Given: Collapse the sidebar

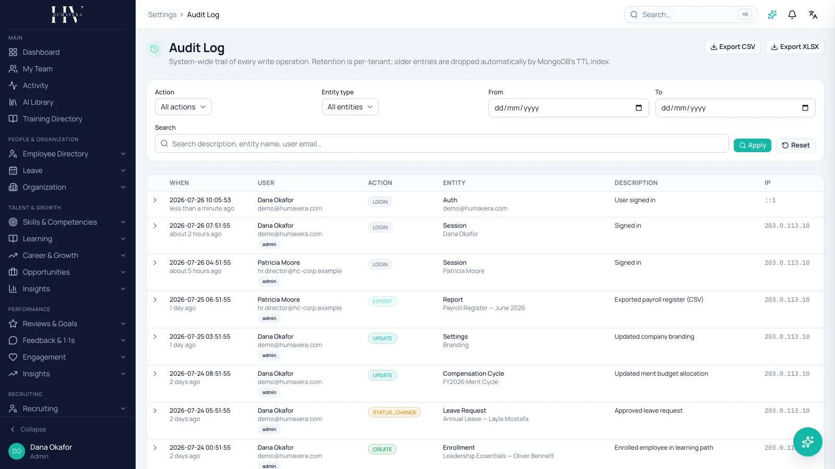Looking at the screenshot, I should pos(28,429).
